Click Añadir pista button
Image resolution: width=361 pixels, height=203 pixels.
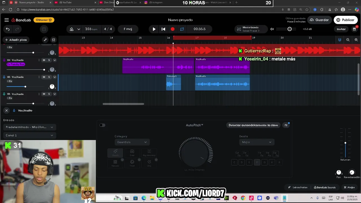point(16,40)
